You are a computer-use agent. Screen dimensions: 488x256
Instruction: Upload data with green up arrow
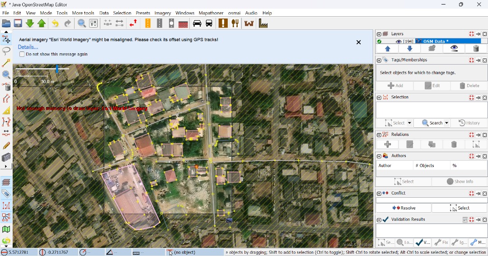coord(42,23)
